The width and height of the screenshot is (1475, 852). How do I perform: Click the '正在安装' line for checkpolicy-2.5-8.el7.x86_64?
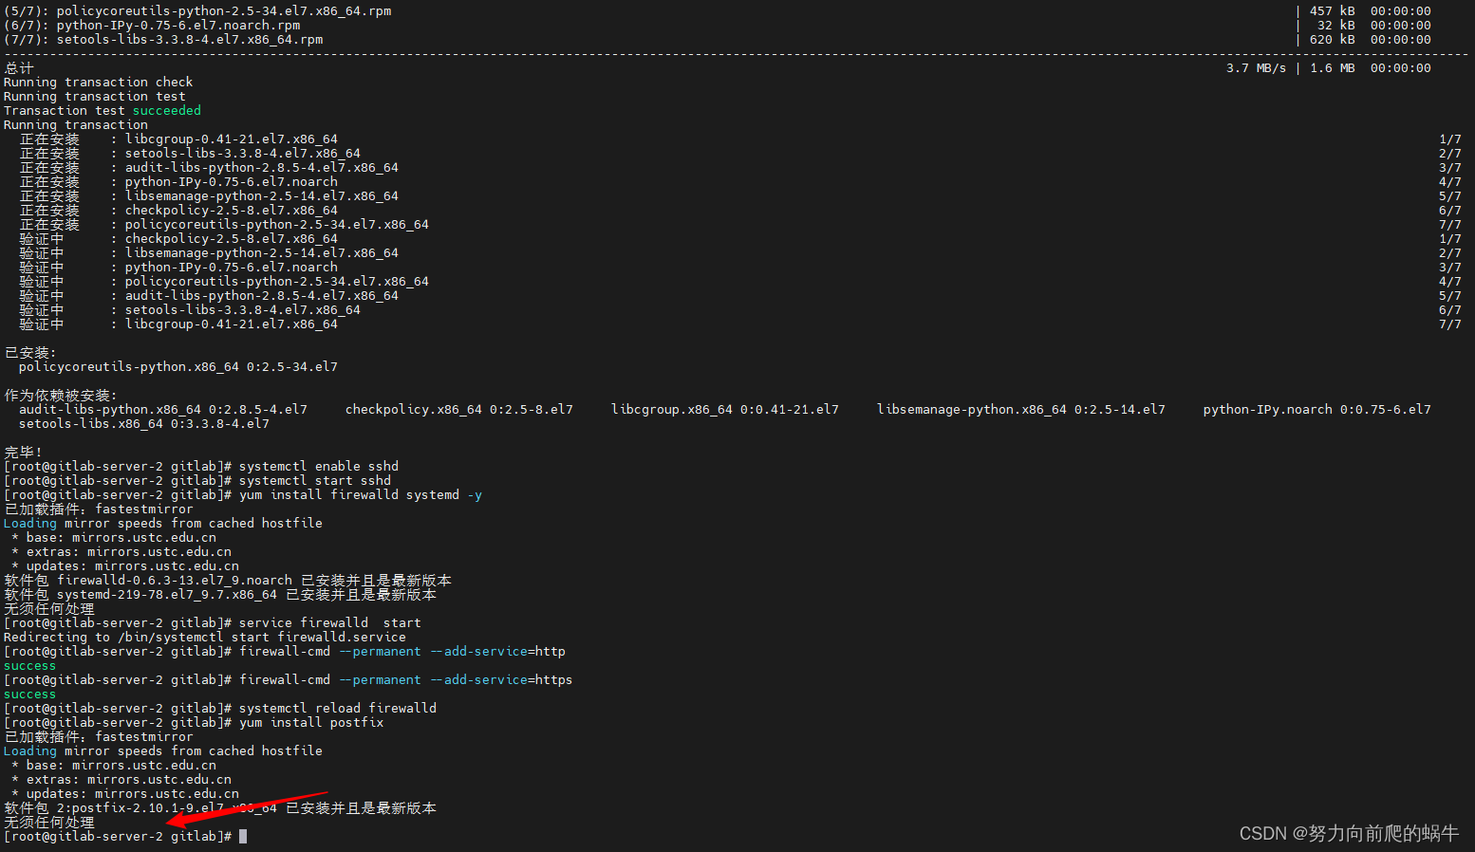pyautogui.click(x=178, y=211)
